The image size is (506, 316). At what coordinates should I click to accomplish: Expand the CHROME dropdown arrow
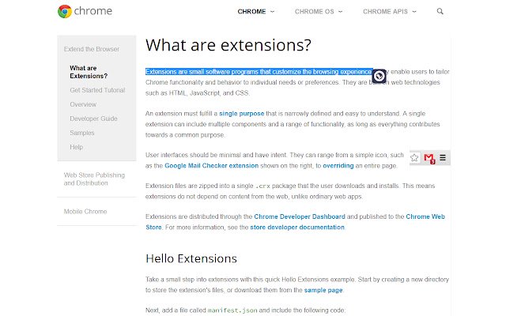[272, 12]
